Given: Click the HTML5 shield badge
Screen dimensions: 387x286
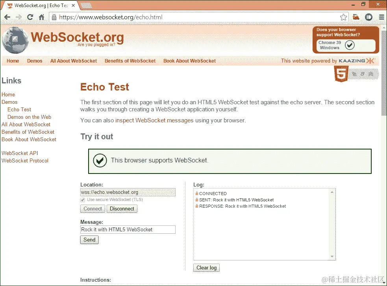Looking at the screenshot, I should (x=341, y=74).
